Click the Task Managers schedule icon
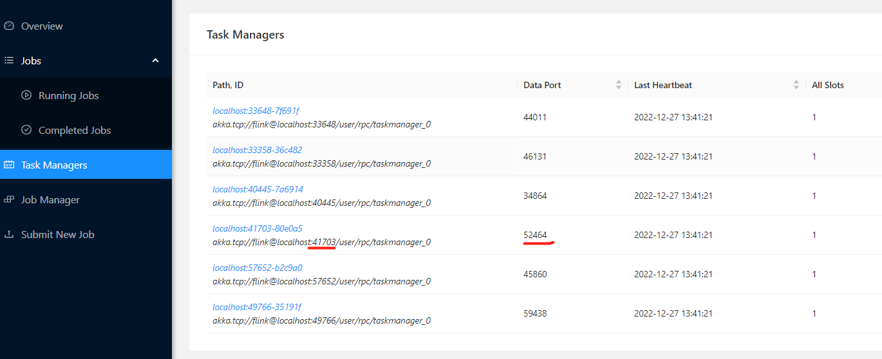Screen dimensions: 882x359 point(9,165)
